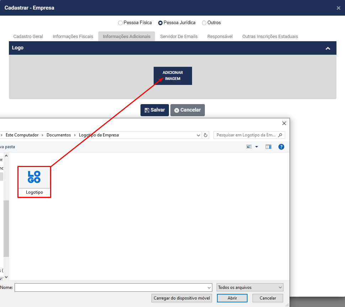Switch to Outras Inscrições Estaduais tab
Image resolution: width=345 pixels, height=307 pixels.
tap(270, 37)
